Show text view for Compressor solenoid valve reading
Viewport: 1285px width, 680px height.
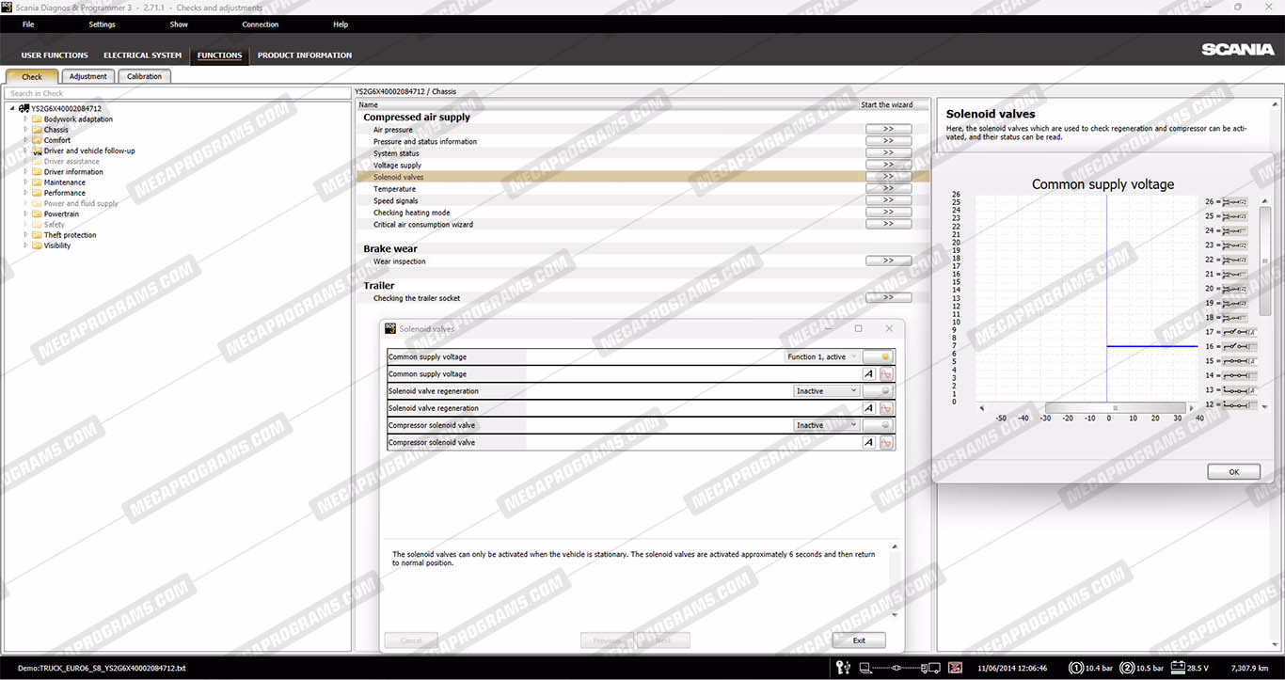click(x=869, y=442)
